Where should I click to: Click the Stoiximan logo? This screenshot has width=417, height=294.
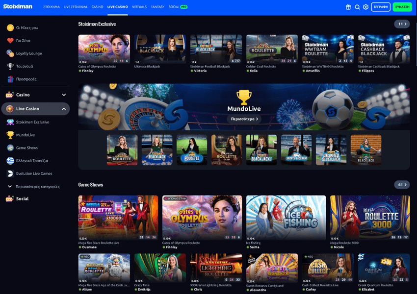click(18, 7)
